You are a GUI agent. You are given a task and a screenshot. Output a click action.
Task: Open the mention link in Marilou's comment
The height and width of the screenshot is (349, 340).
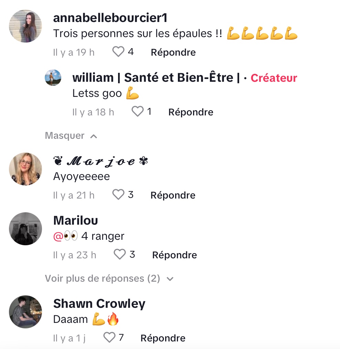pos(65,236)
